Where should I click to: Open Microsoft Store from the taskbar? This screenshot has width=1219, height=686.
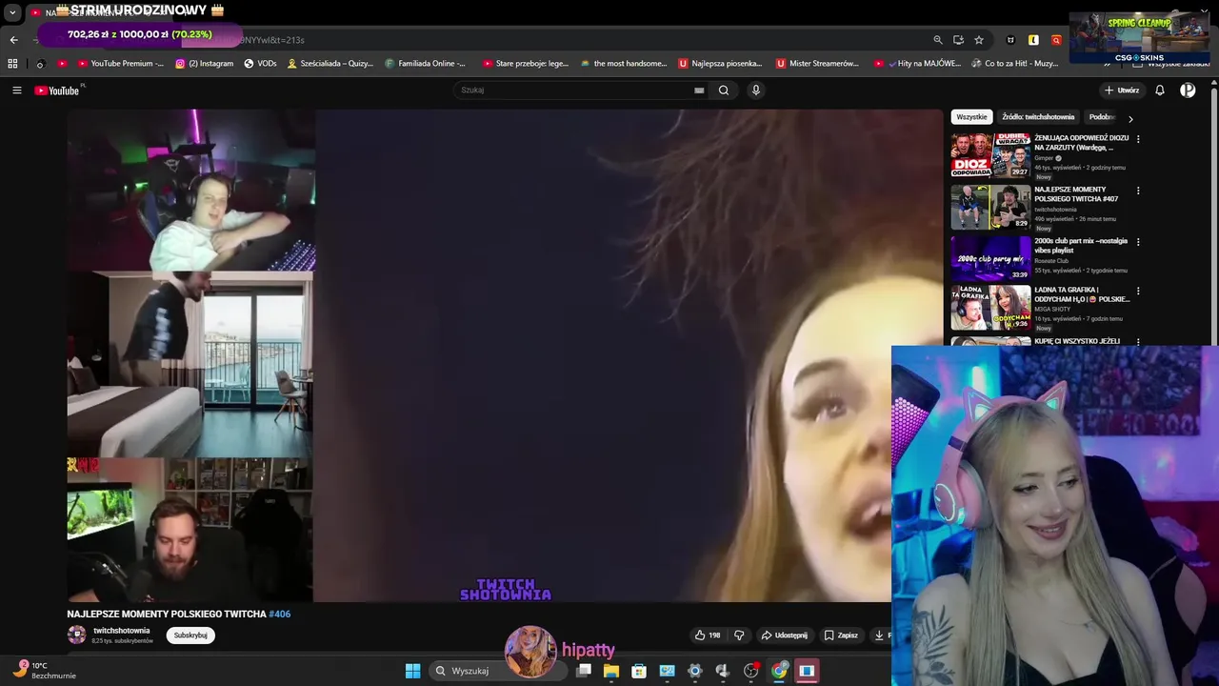pos(639,671)
